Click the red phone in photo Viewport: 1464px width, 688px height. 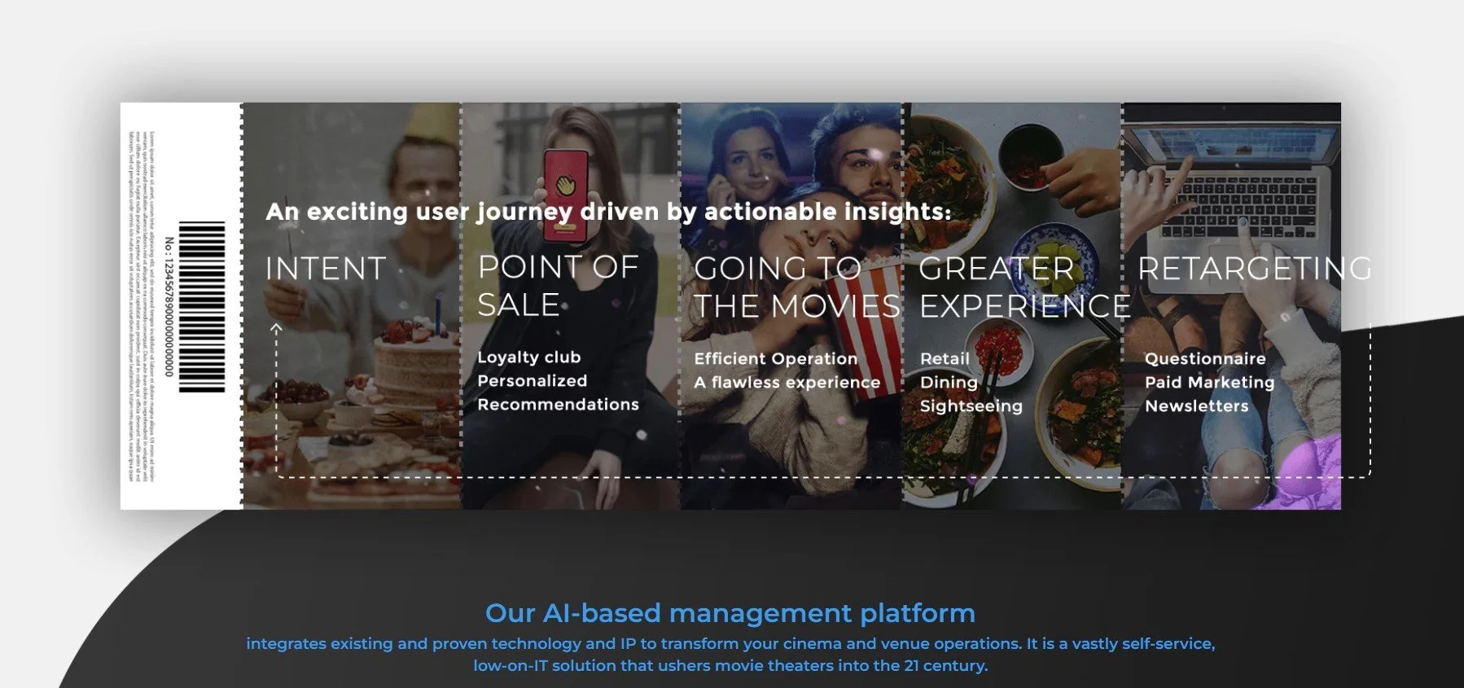(x=566, y=195)
